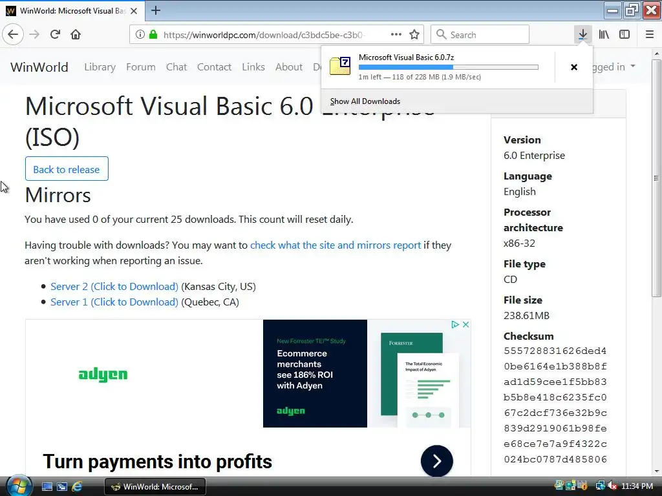662x496 pixels.
Task: Open the Windows Start orb
Action: 18,486
